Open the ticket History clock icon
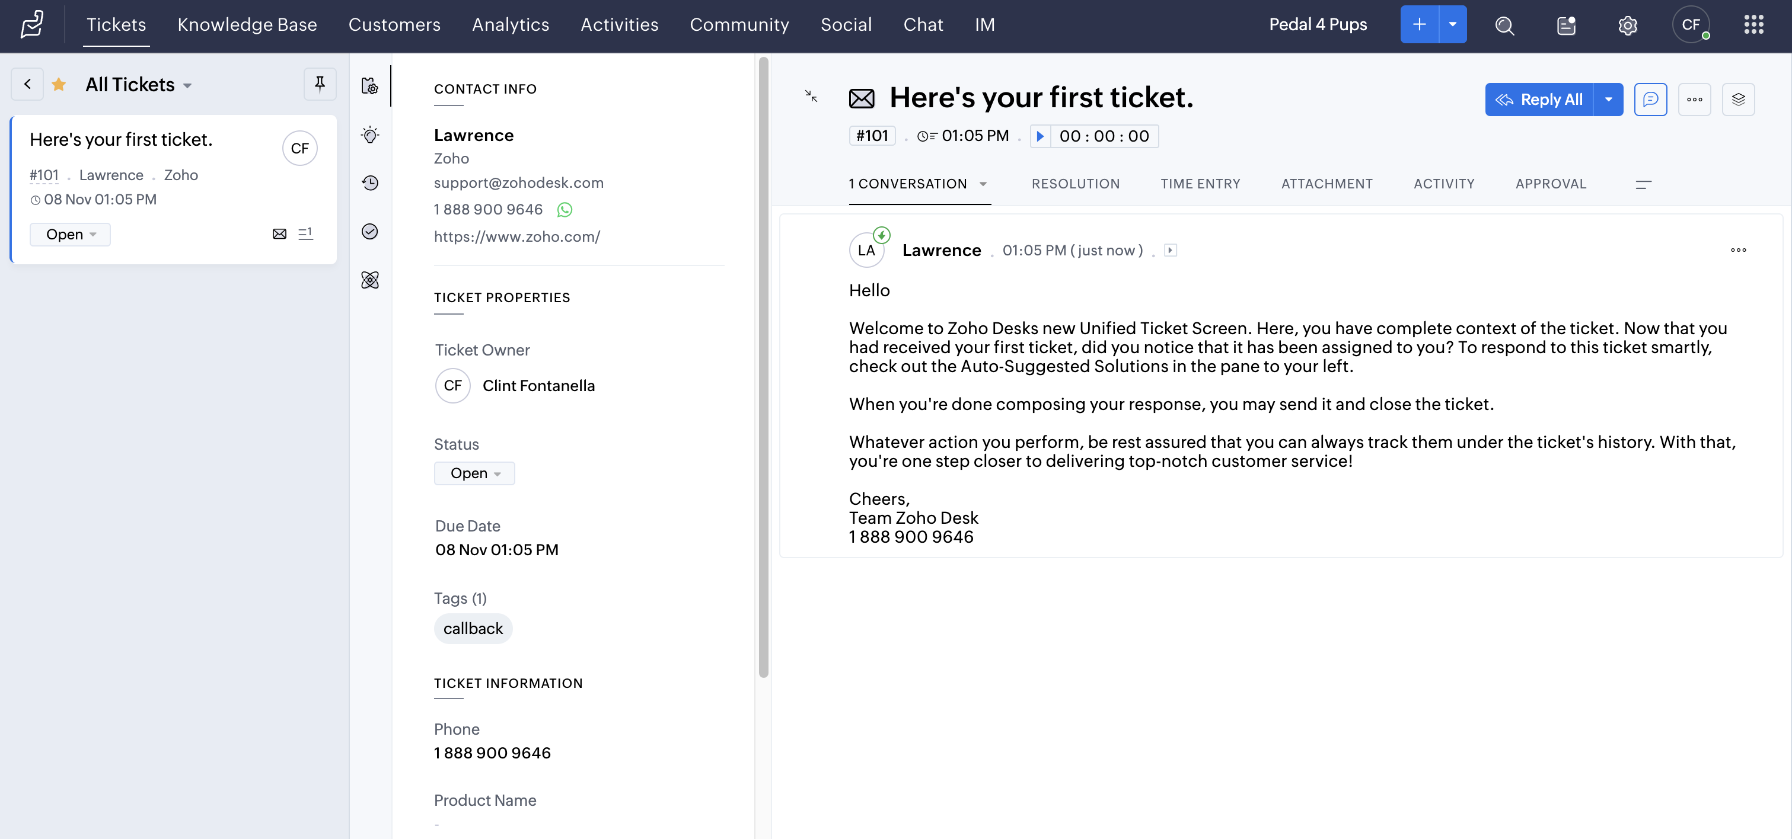Viewport: 1792px width, 839px height. pos(369,183)
